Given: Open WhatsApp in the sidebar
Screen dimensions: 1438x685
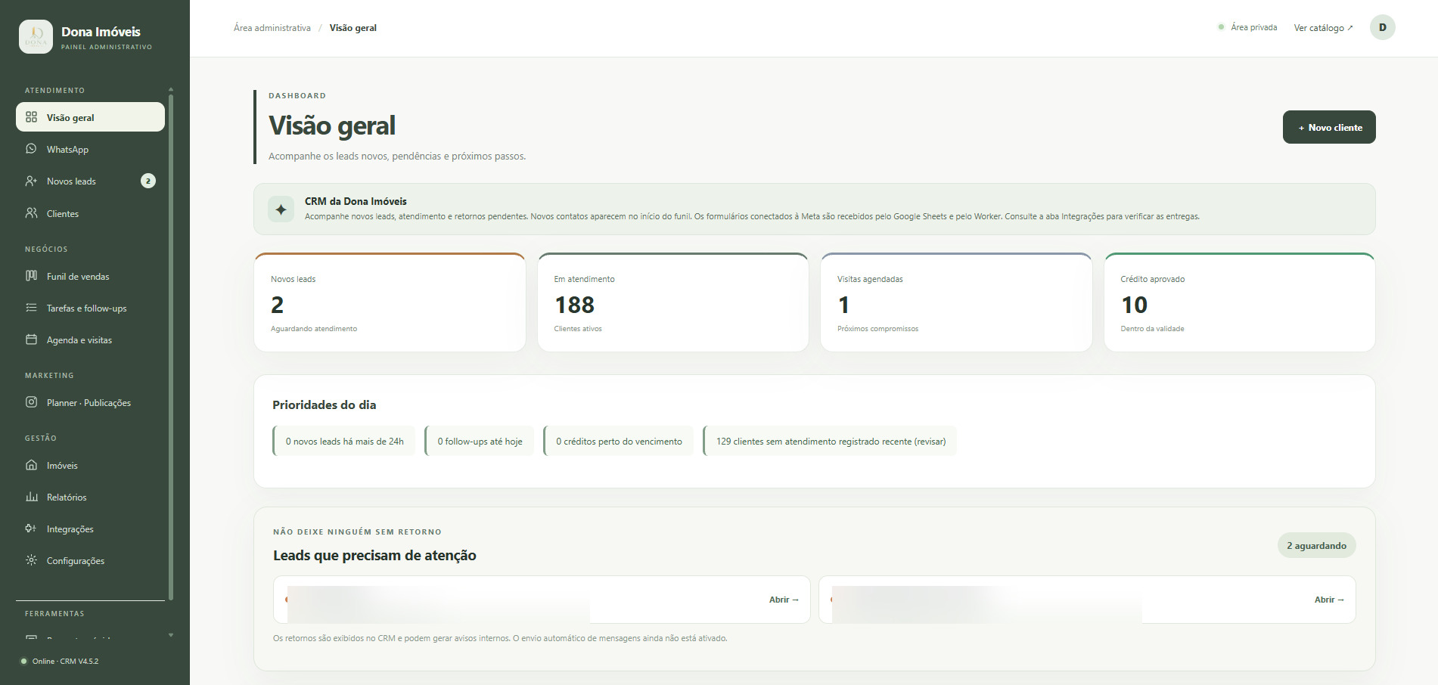Looking at the screenshot, I should (90, 149).
